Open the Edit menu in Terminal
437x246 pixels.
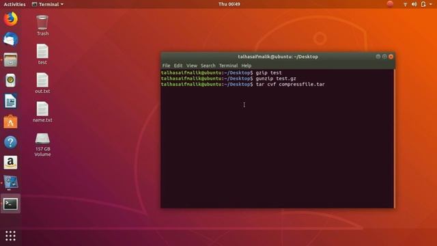point(178,66)
